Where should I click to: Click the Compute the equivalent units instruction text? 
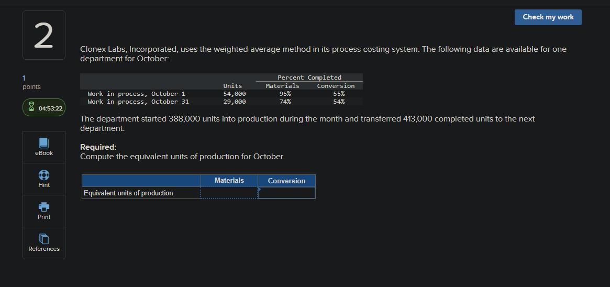click(182, 157)
